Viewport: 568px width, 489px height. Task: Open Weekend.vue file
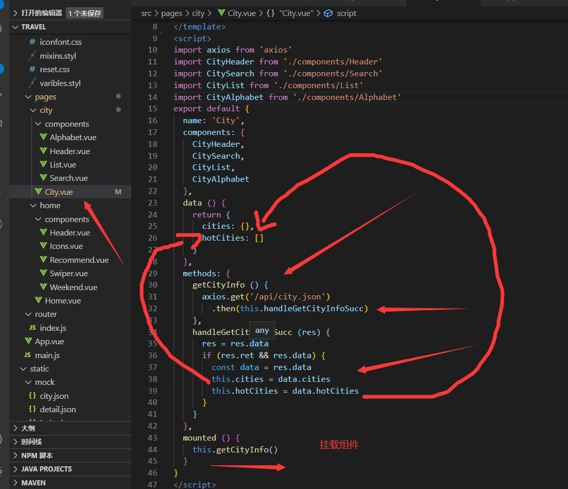point(74,287)
